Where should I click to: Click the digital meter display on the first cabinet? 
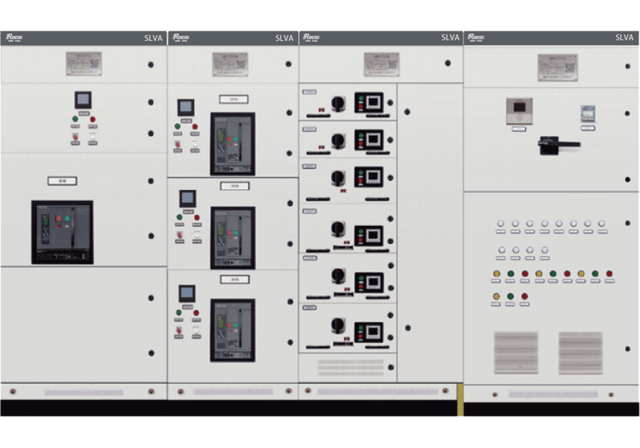point(83,99)
